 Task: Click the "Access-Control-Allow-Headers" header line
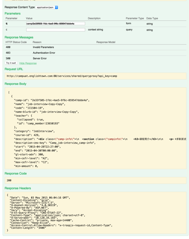[x=61, y=225]
